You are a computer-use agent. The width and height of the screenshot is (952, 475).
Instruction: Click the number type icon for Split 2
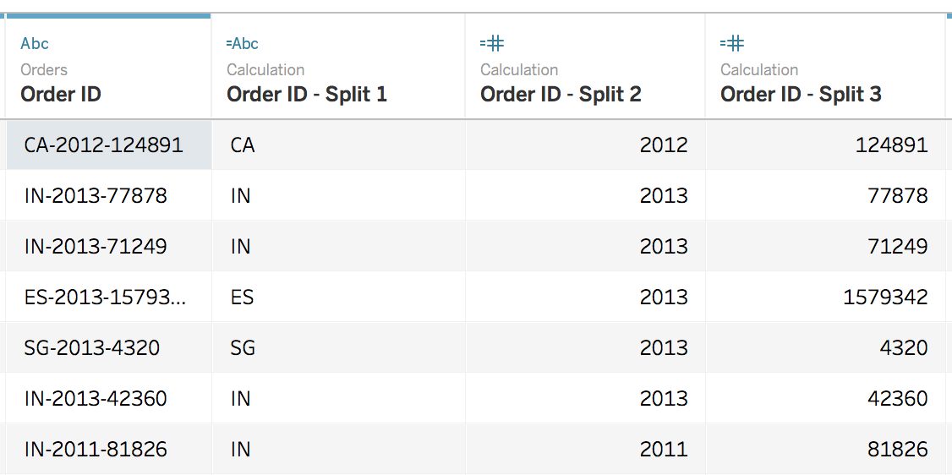coord(492,43)
